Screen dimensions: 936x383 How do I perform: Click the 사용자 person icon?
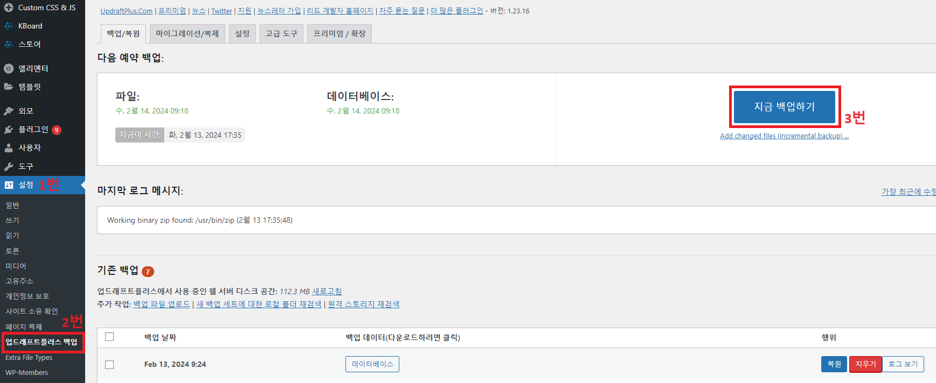click(x=9, y=147)
